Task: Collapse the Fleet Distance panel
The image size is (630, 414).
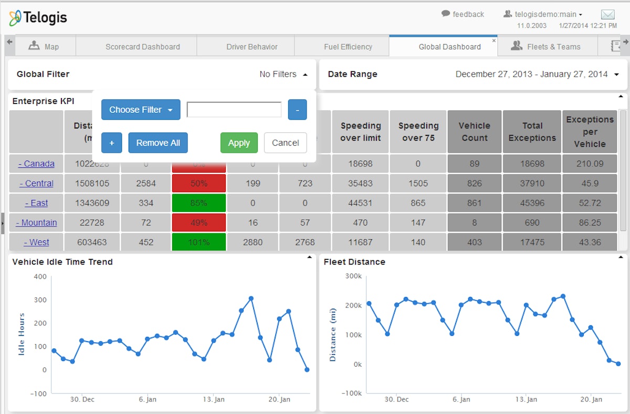Action: pos(621,258)
